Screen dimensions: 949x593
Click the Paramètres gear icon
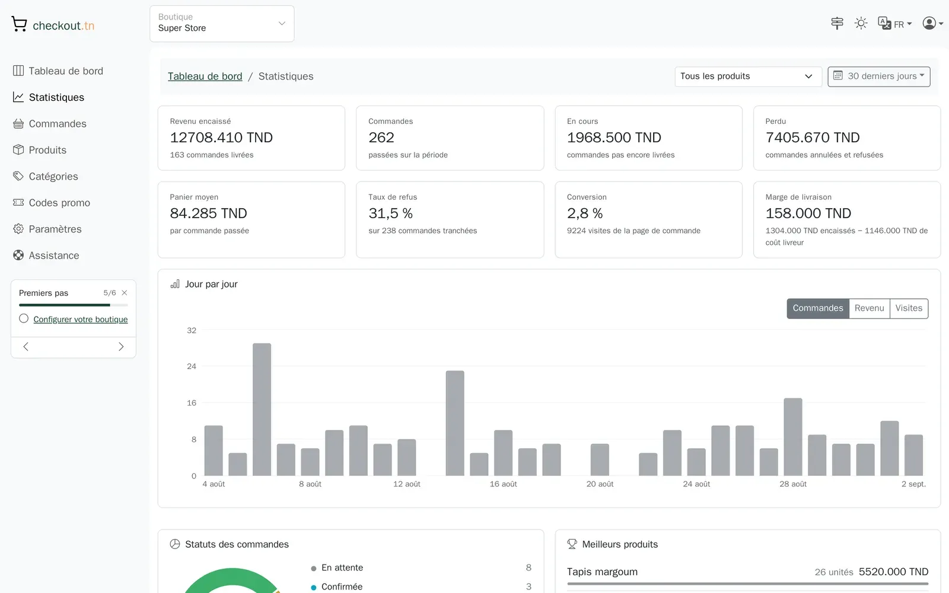(x=18, y=228)
